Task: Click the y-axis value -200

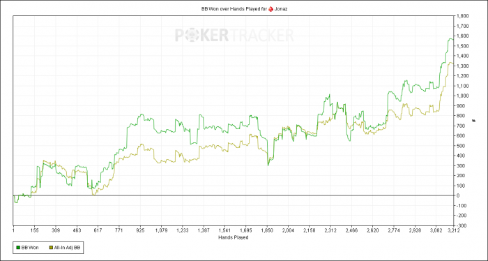Action: (461, 216)
